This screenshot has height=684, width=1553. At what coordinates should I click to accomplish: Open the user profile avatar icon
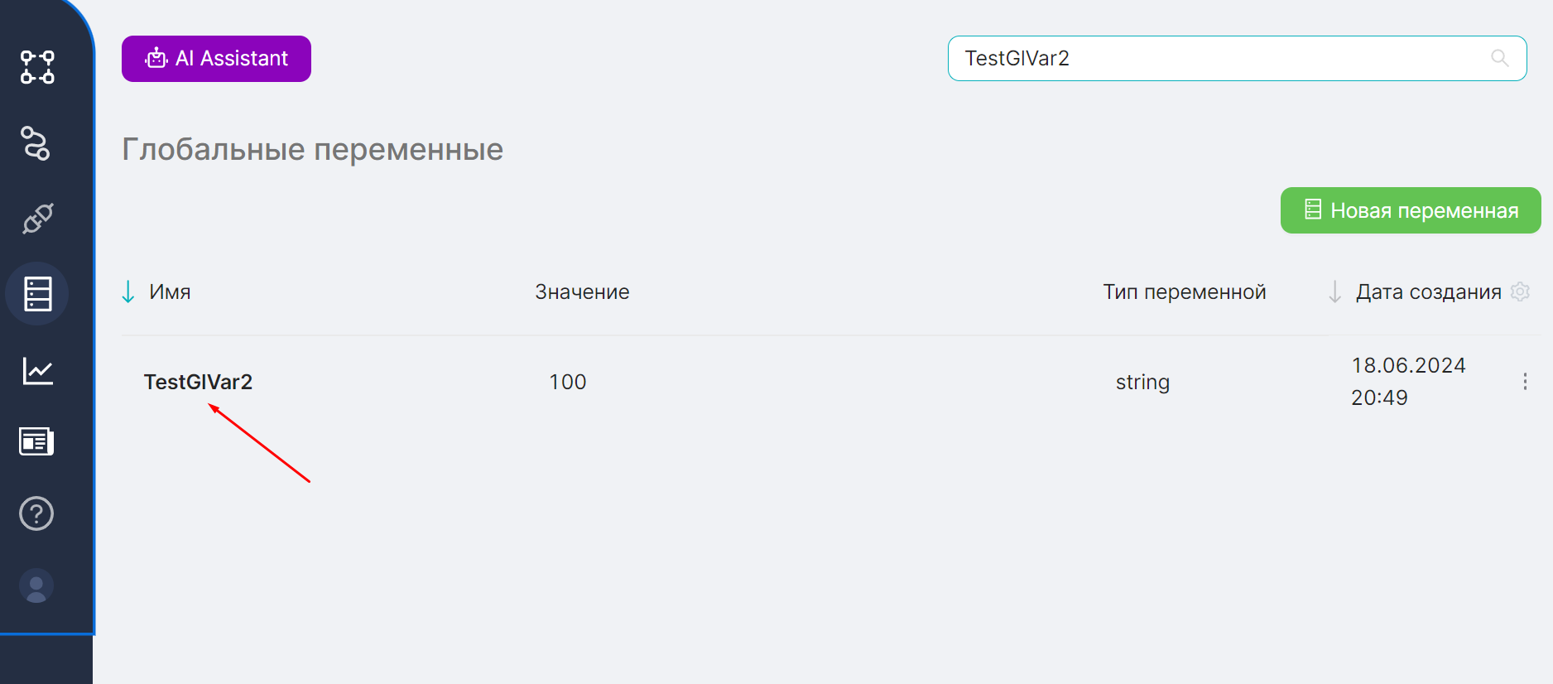pyautogui.click(x=36, y=586)
